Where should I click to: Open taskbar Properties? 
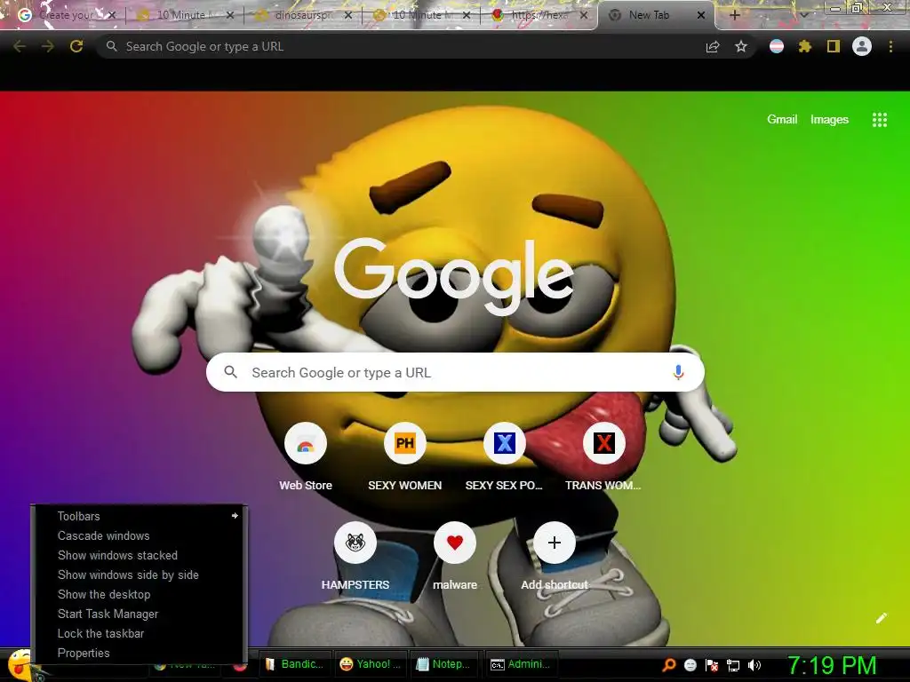140,653
